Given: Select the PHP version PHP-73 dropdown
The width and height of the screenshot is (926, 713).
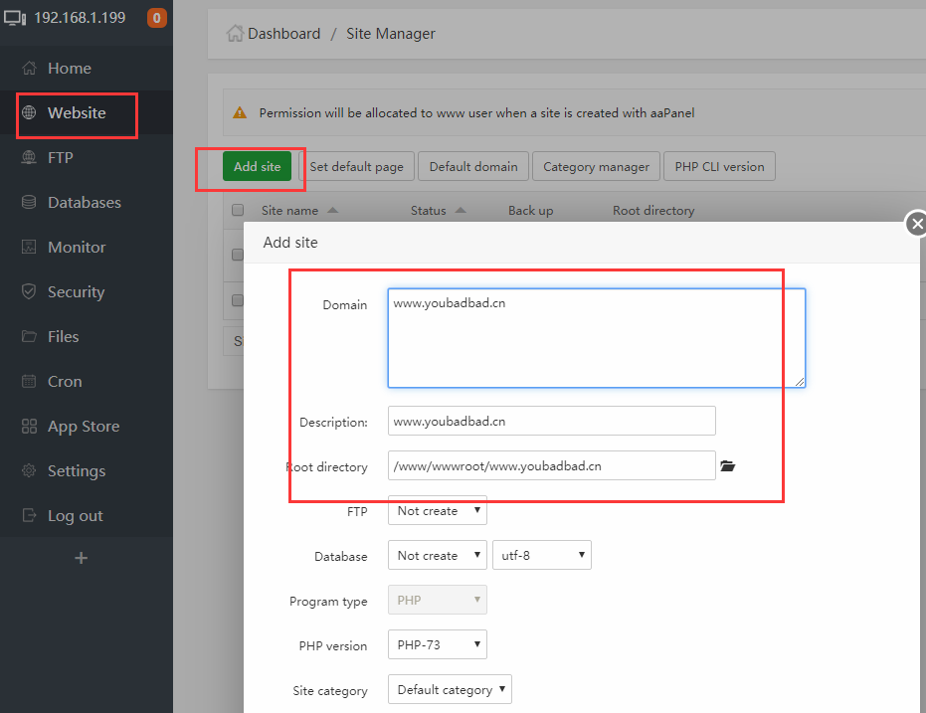Looking at the screenshot, I should (x=437, y=645).
